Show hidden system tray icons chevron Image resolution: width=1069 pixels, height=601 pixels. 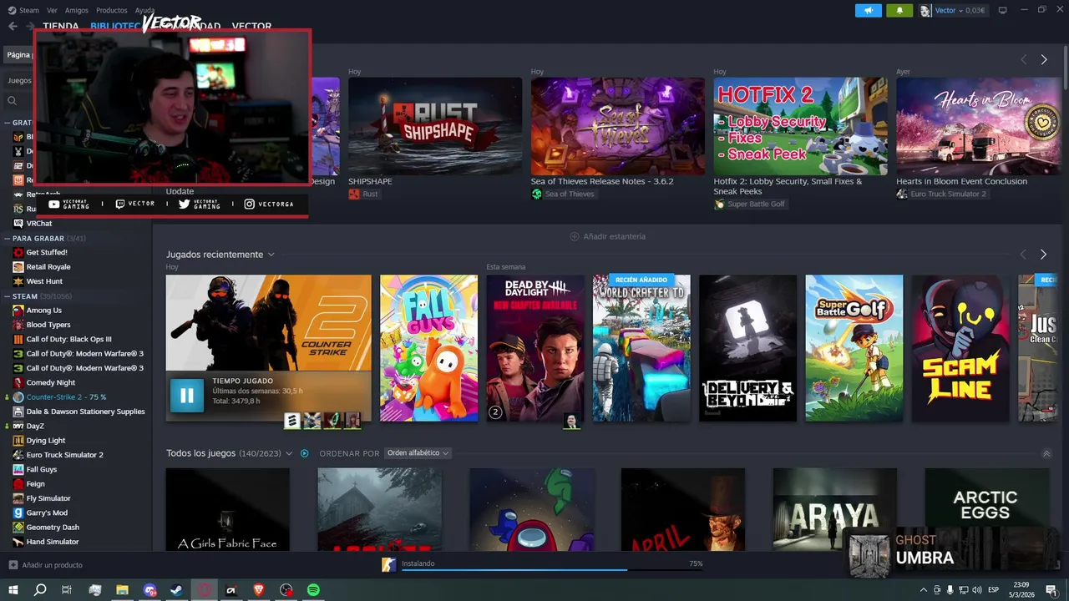[922, 590]
